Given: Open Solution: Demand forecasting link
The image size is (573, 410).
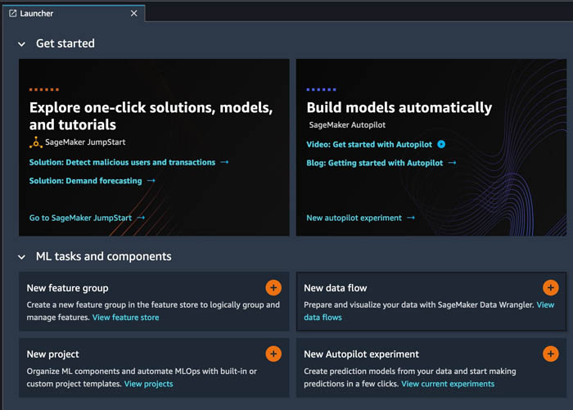Looking at the screenshot, I should [85, 181].
